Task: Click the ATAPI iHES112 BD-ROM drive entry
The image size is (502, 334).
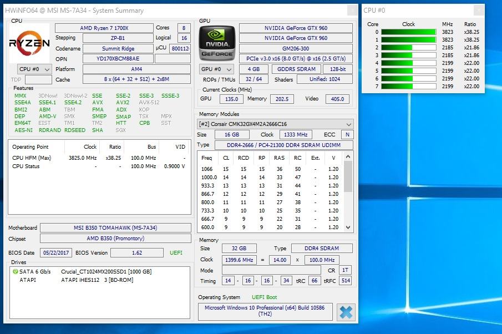Action: (x=97, y=280)
